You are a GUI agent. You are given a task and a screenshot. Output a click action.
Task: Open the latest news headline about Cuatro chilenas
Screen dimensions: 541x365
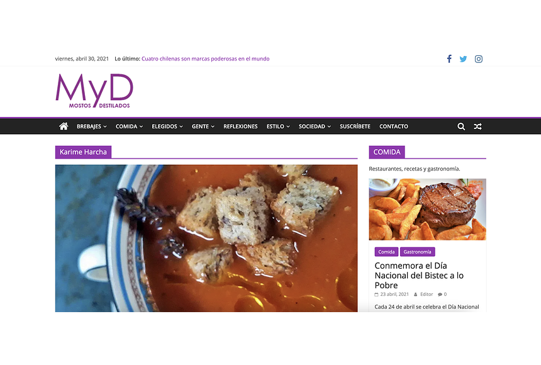(x=205, y=59)
